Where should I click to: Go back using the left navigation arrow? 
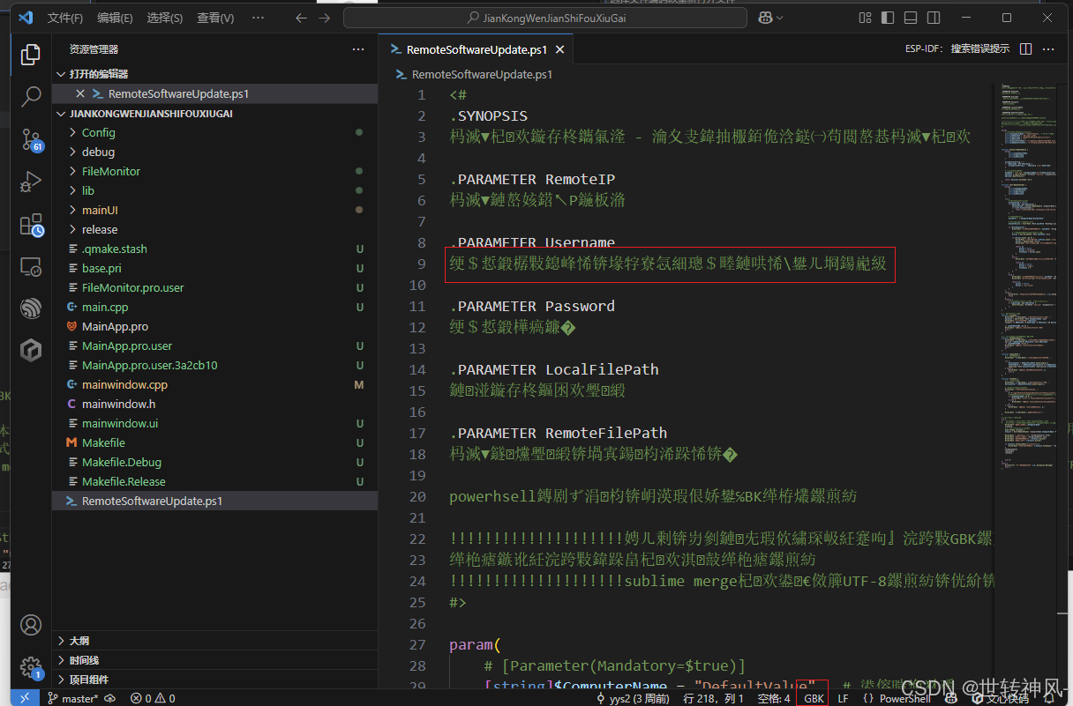click(x=301, y=18)
